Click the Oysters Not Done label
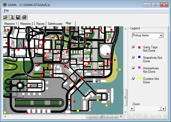171x122 pixels. 151,80
